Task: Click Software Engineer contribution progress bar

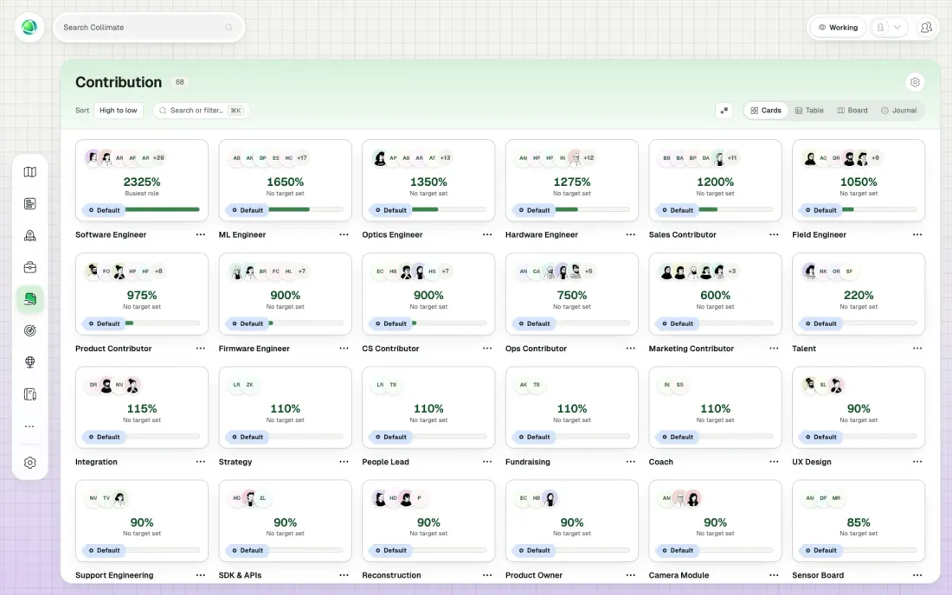Action: pos(162,210)
